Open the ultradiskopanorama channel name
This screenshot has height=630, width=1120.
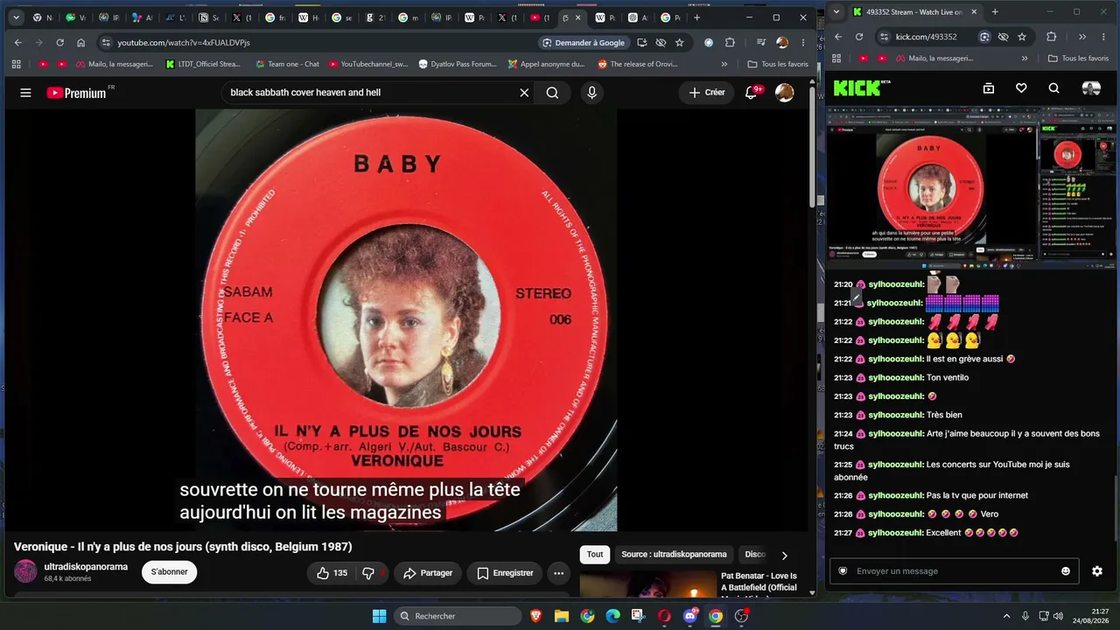click(x=86, y=567)
